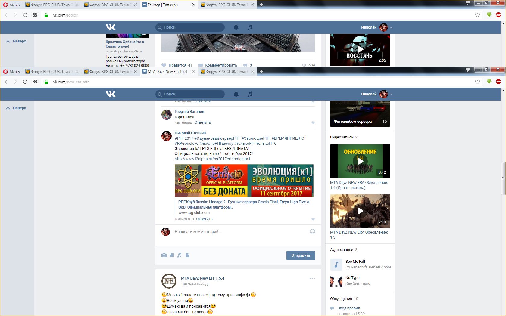Screen dimensions: 506x316
Task: Open a new tab in the lower window
Action: click(261, 72)
